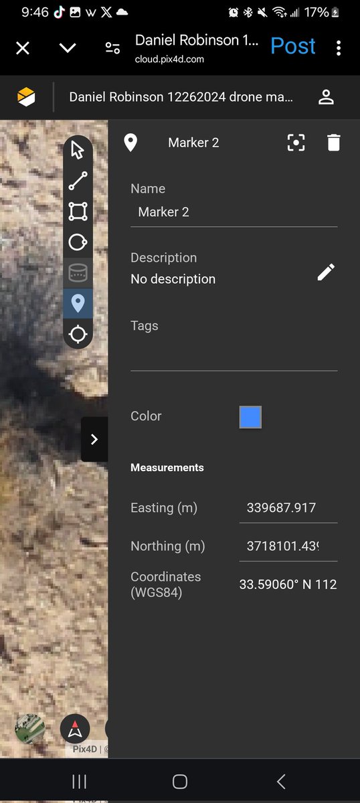Collapse the side panel with chevron arrow
Image resolution: width=360 pixels, height=803 pixels.
click(94, 439)
